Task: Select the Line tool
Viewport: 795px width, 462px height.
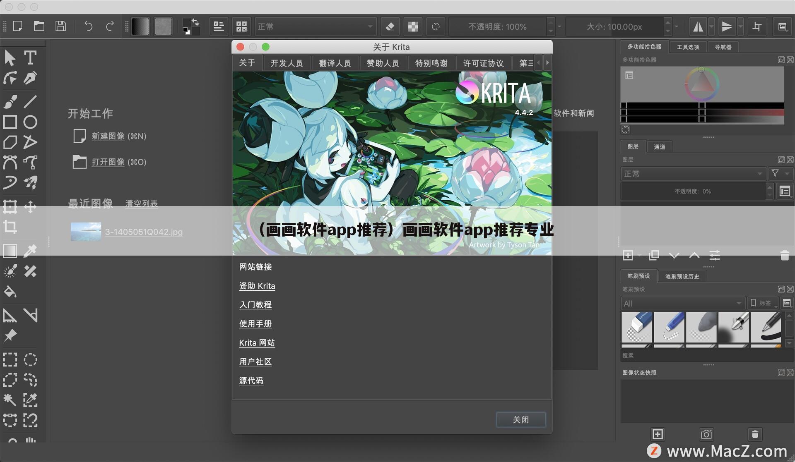Action: click(30, 101)
